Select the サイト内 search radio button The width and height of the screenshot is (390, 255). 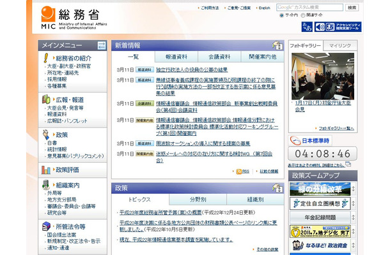(281, 15)
